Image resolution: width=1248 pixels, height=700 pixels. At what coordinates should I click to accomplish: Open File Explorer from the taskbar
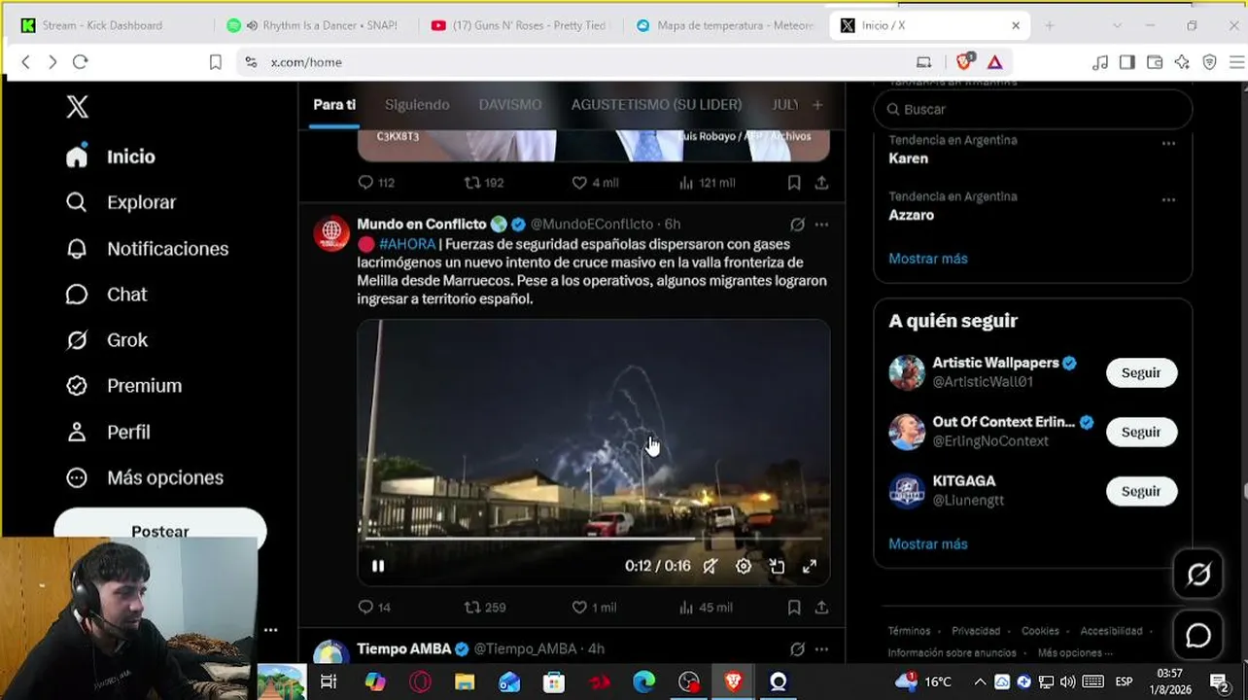tap(465, 682)
